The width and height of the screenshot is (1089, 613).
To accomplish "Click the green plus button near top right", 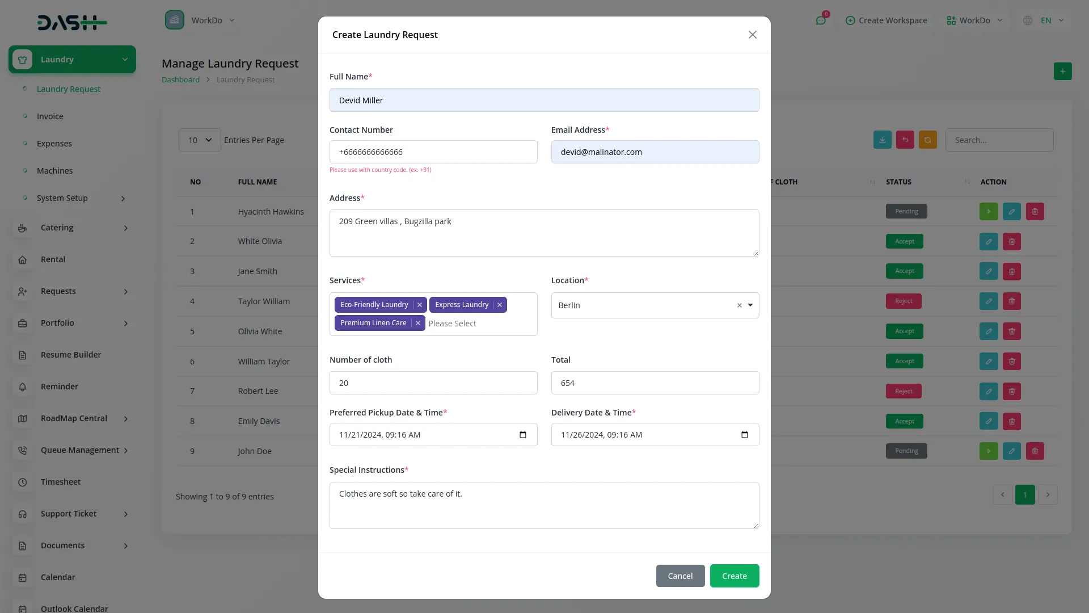I will tap(1062, 72).
